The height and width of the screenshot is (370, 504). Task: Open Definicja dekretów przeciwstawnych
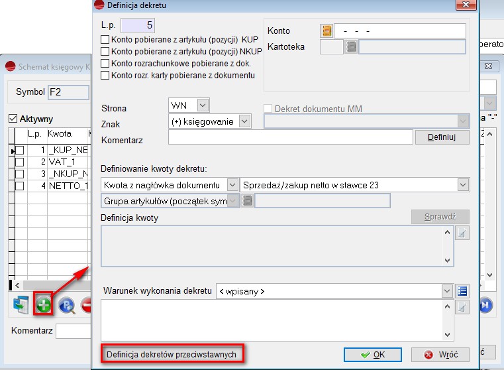coord(172,354)
